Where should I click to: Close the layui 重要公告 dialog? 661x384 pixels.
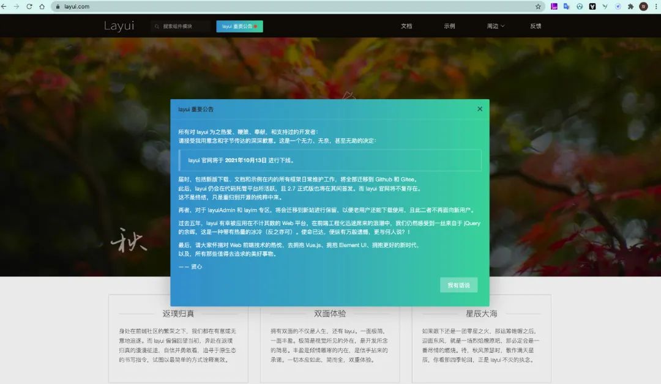[479, 109]
